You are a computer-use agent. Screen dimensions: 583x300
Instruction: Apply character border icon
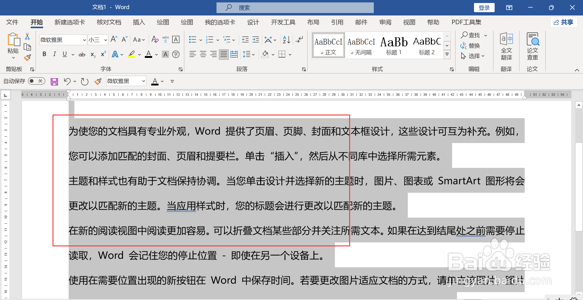tap(176, 39)
